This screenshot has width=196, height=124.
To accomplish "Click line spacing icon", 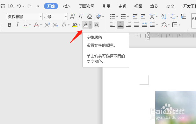I will pos(152,25).
